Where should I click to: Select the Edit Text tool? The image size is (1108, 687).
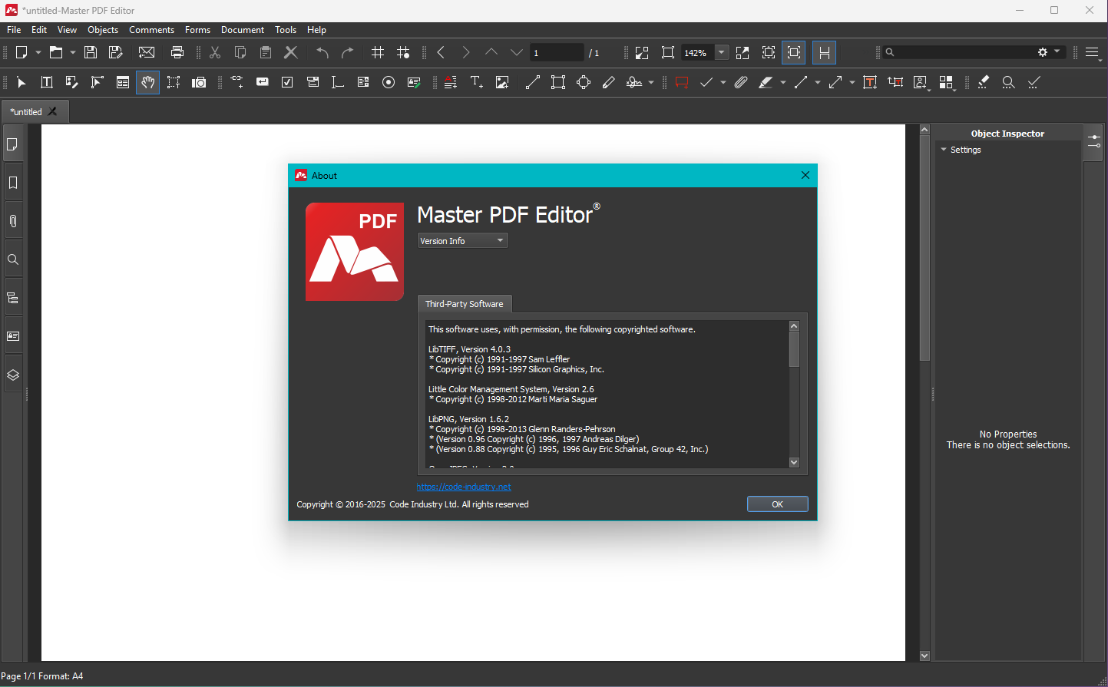47,82
